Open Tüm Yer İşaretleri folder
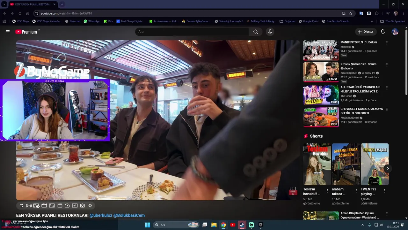408x230 pixels. coord(392,21)
